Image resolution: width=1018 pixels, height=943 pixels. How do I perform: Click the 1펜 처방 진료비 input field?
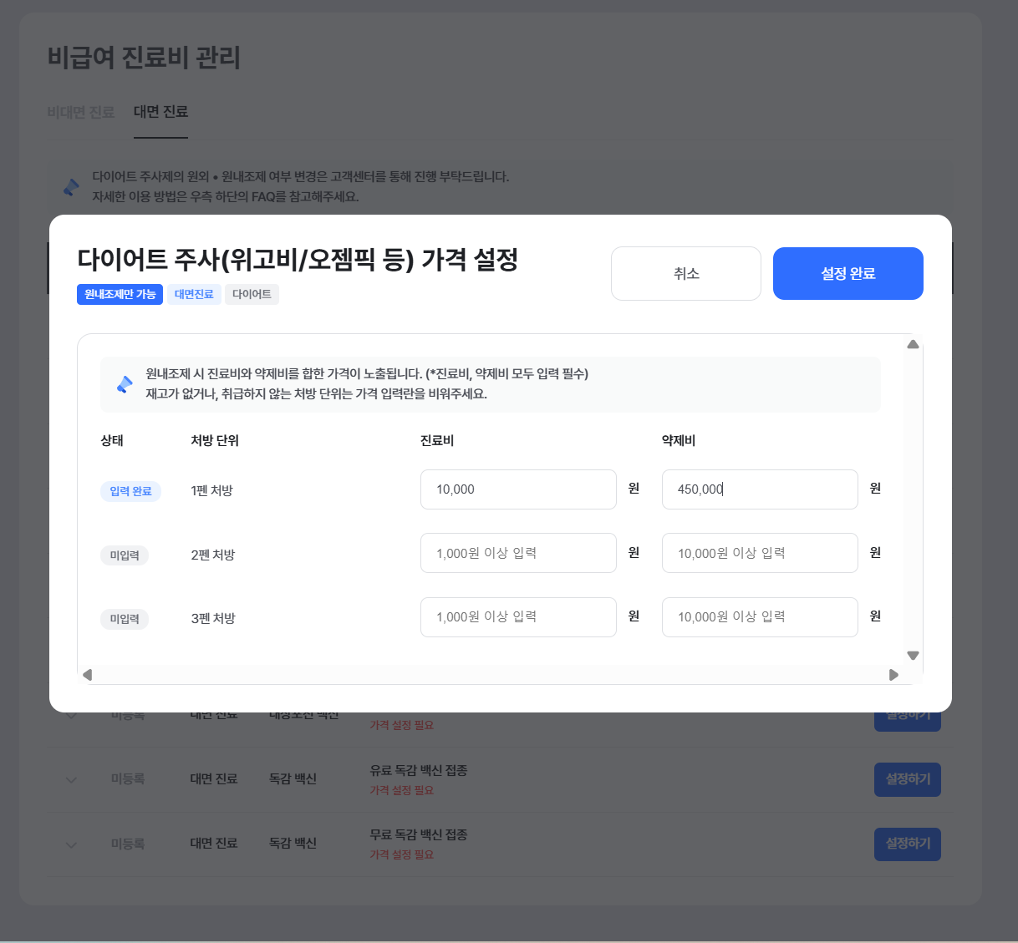[518, 489]
